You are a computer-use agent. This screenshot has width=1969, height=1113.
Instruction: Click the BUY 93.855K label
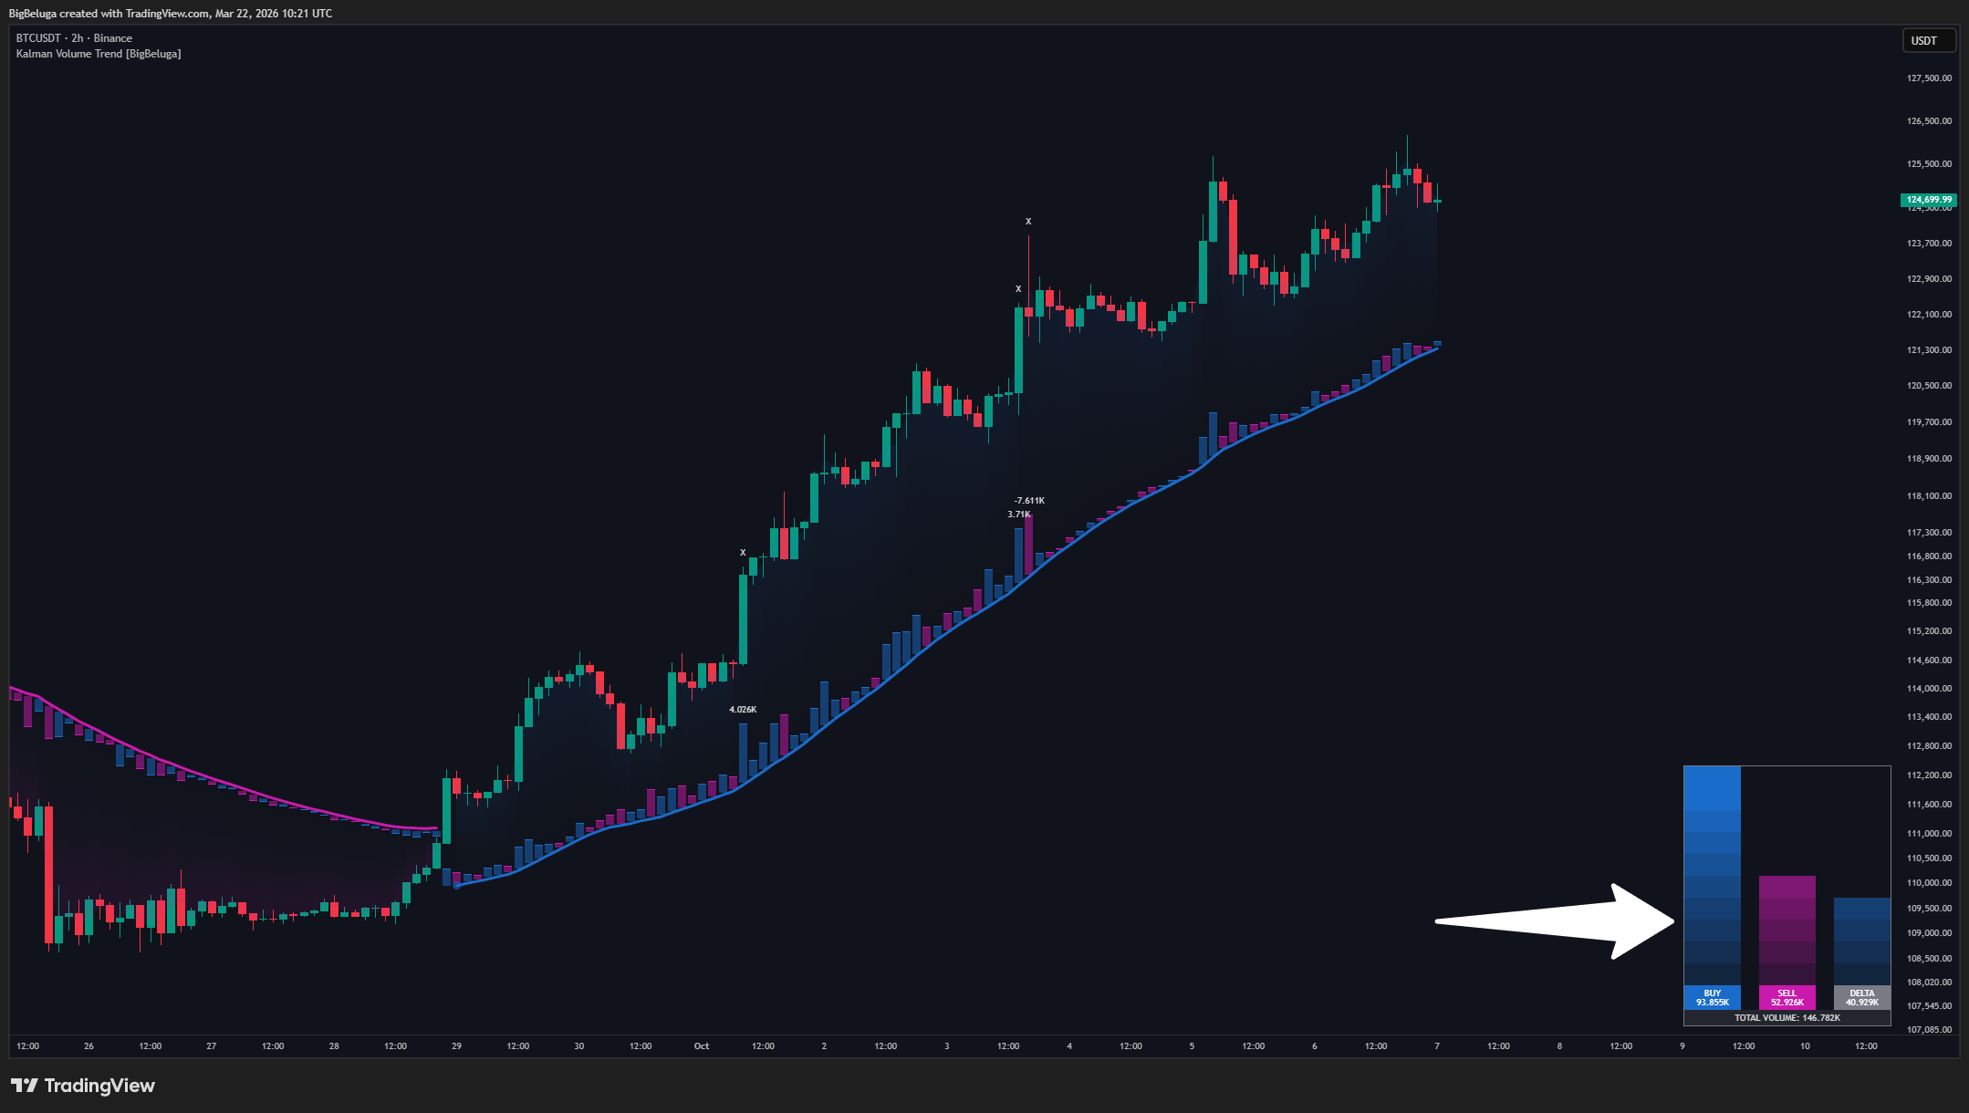coord(1712,998)
